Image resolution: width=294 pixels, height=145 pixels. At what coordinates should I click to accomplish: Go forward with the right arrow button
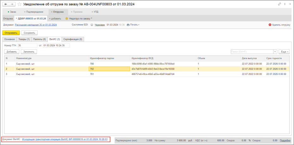point(12,4)
